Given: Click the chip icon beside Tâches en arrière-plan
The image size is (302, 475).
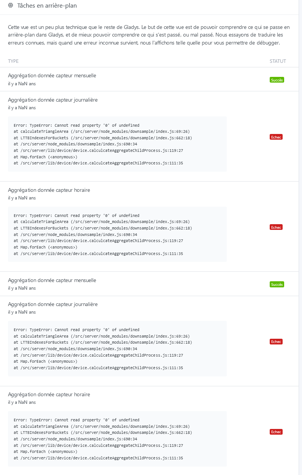Looking at the screenshot, I should 10,6.
